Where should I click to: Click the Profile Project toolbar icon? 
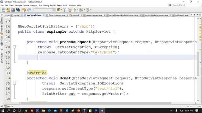88,10
